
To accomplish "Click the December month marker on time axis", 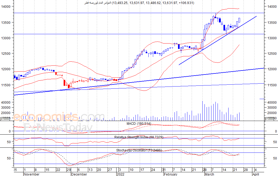I will pos(79,174).
